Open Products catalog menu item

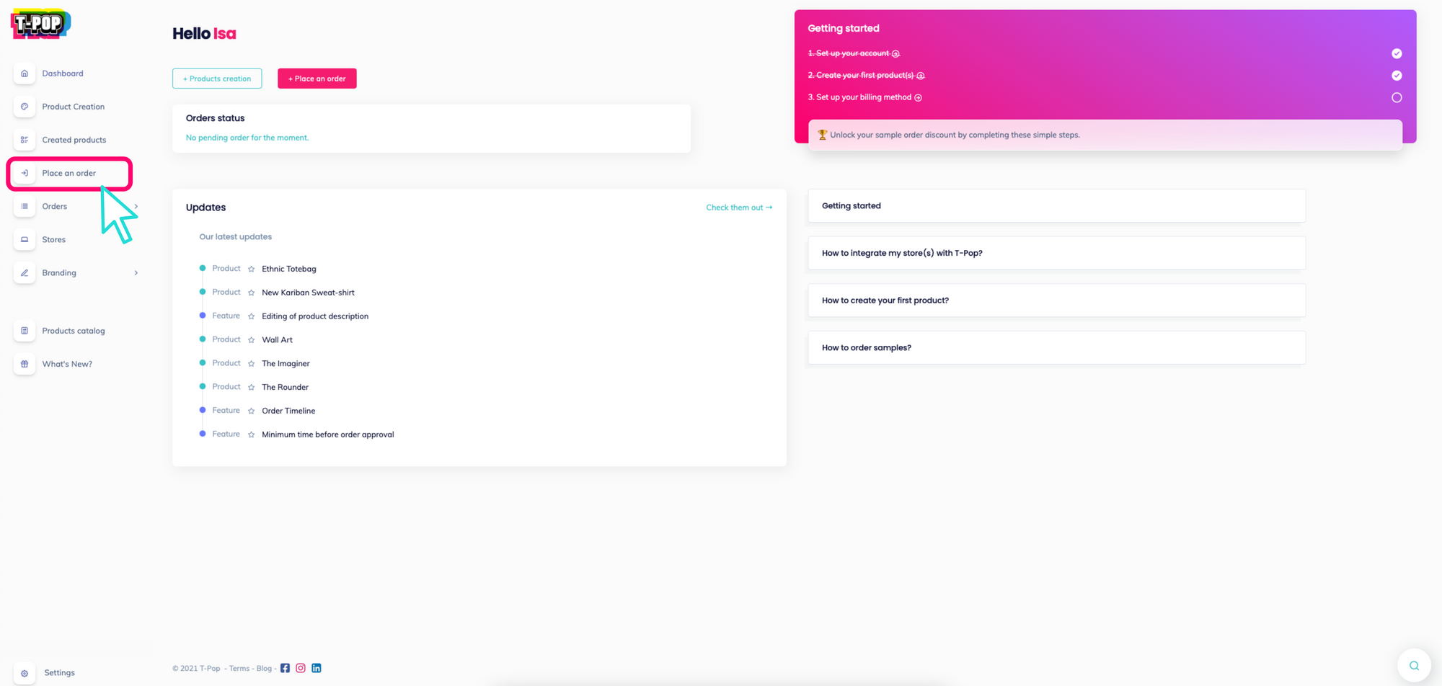pyautogui.click(x=73, y=331)
